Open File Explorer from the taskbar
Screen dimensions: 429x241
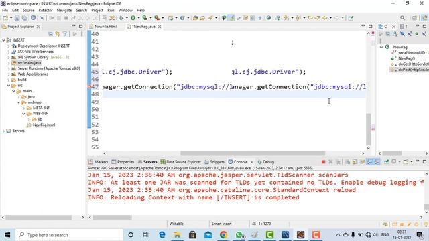177,235
